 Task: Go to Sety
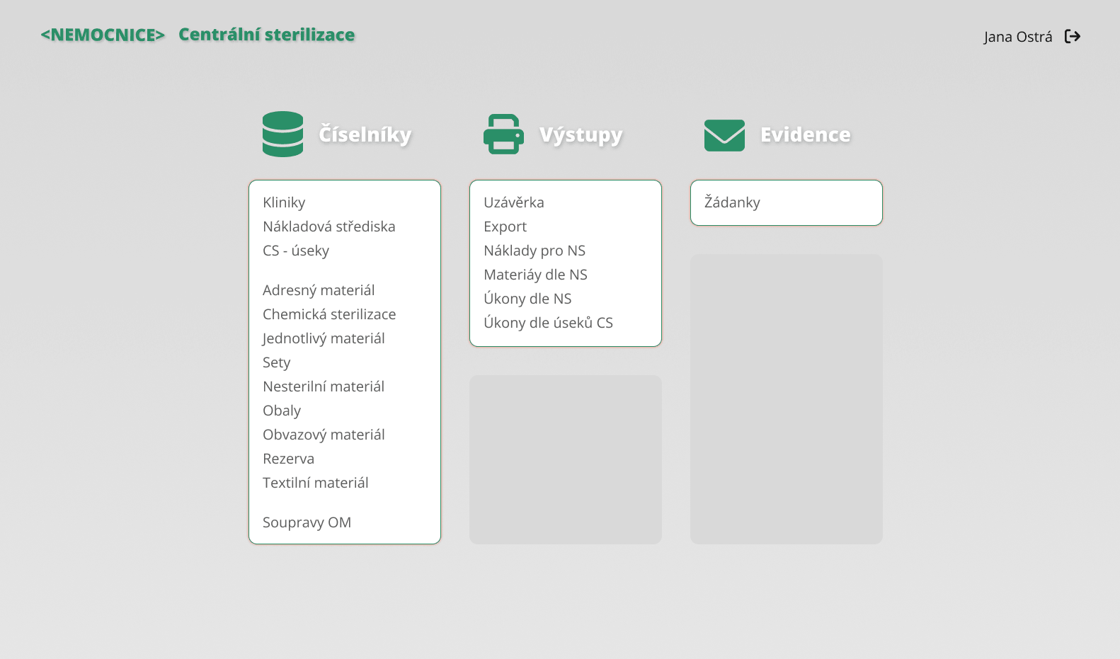(277, 362)
